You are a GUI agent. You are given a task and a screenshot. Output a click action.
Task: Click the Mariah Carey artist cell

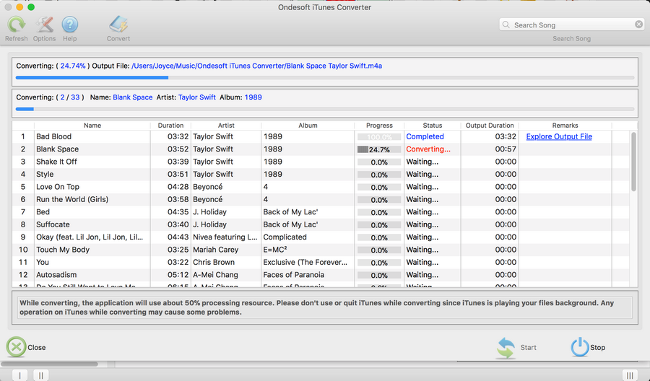215,250
